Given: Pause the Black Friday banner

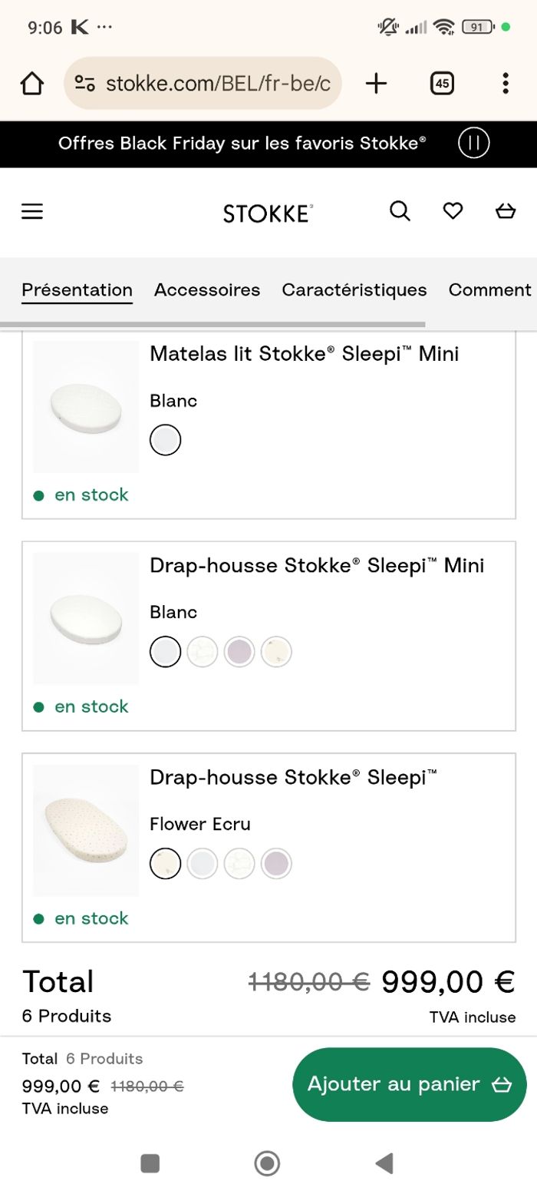Looking at the screenshot, I should pos(473,144).
